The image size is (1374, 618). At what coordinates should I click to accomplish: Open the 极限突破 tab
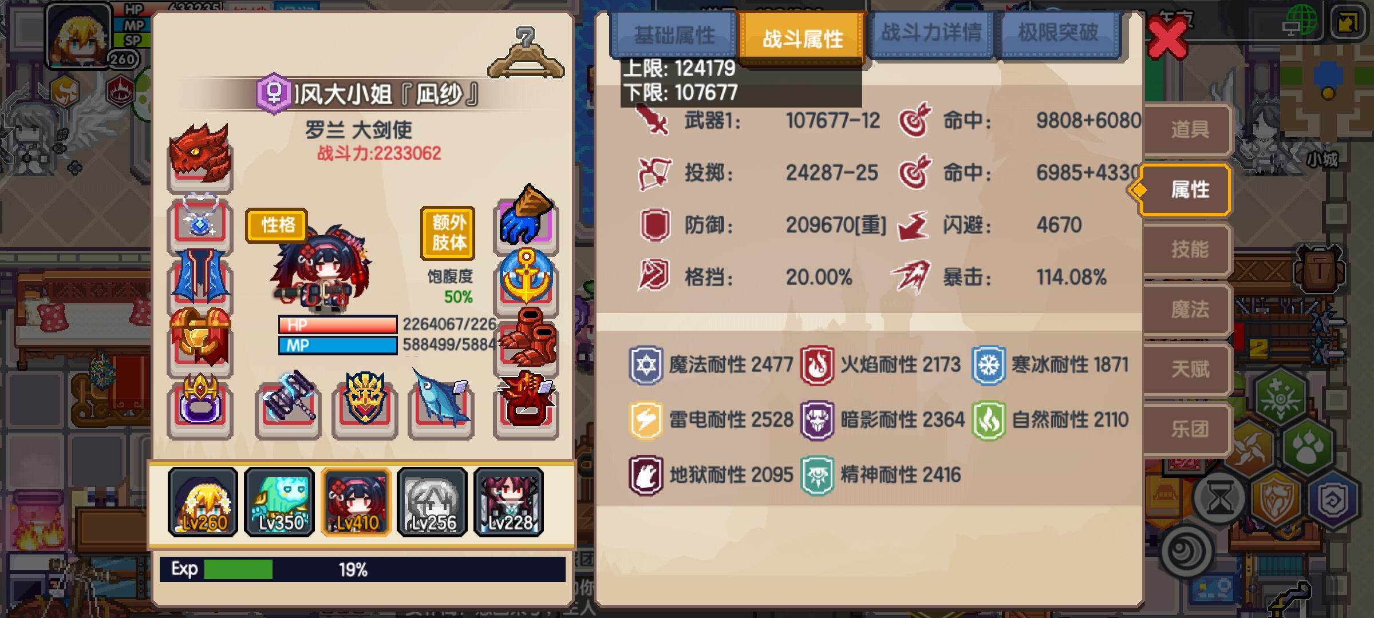[x=1058, y=33]
